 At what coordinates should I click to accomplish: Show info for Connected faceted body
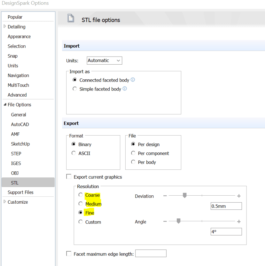(133, 80)
